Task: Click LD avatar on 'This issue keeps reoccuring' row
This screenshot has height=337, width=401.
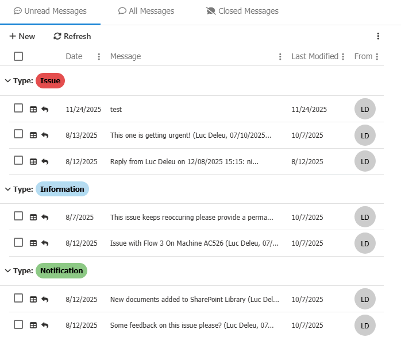Action: click(x=365, y=216)
